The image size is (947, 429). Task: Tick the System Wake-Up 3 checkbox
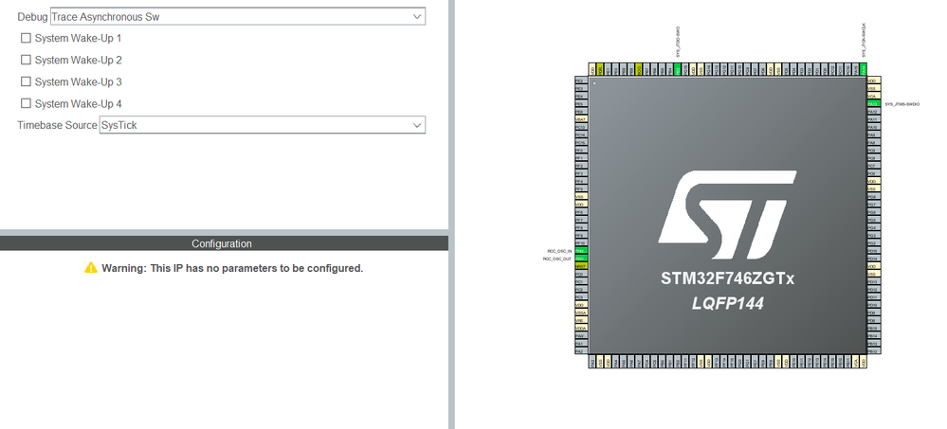(26, 81)
